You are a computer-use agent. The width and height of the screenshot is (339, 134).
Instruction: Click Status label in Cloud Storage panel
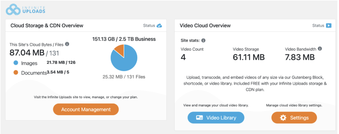point(149,26)
